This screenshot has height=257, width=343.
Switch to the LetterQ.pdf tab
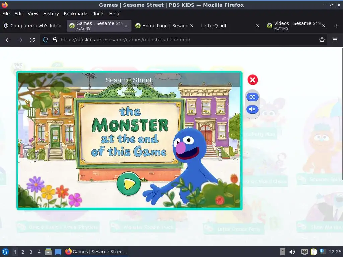tap(230, 26)
